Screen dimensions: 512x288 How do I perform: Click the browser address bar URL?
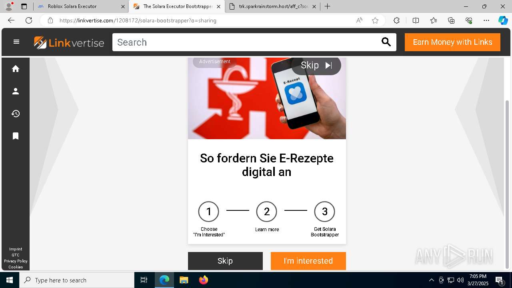coord(138,20)
